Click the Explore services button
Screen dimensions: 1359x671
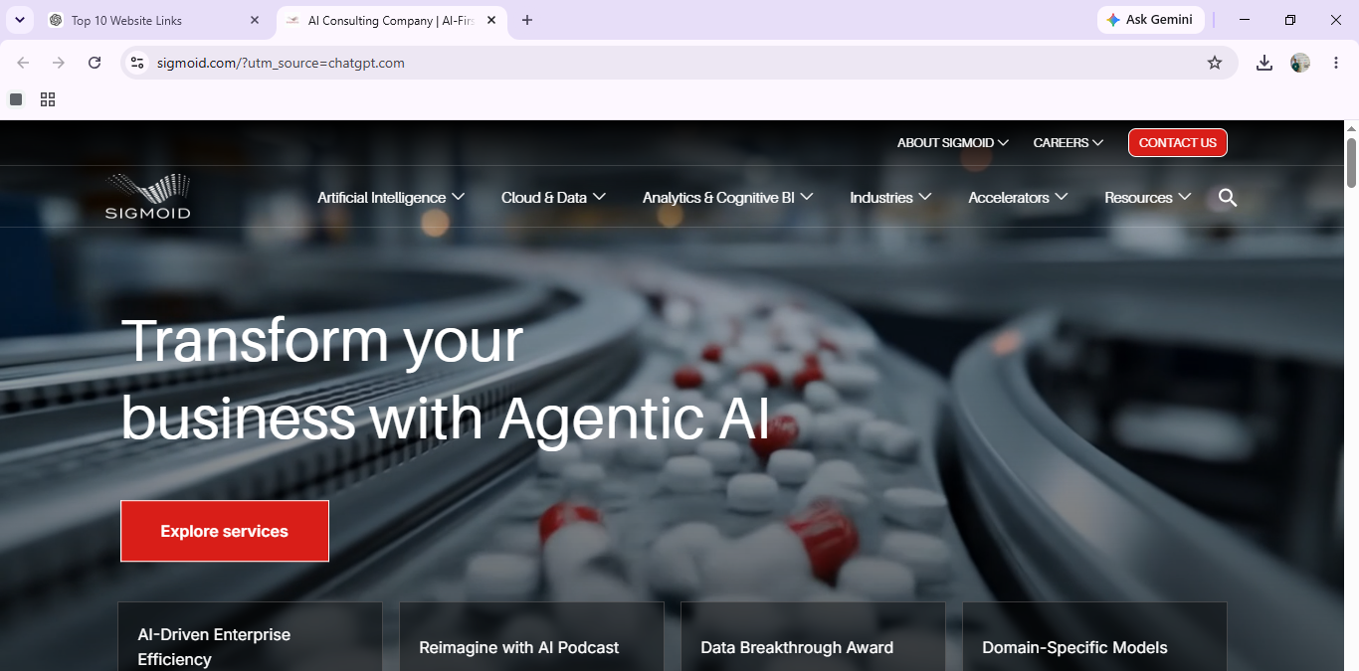225,531
